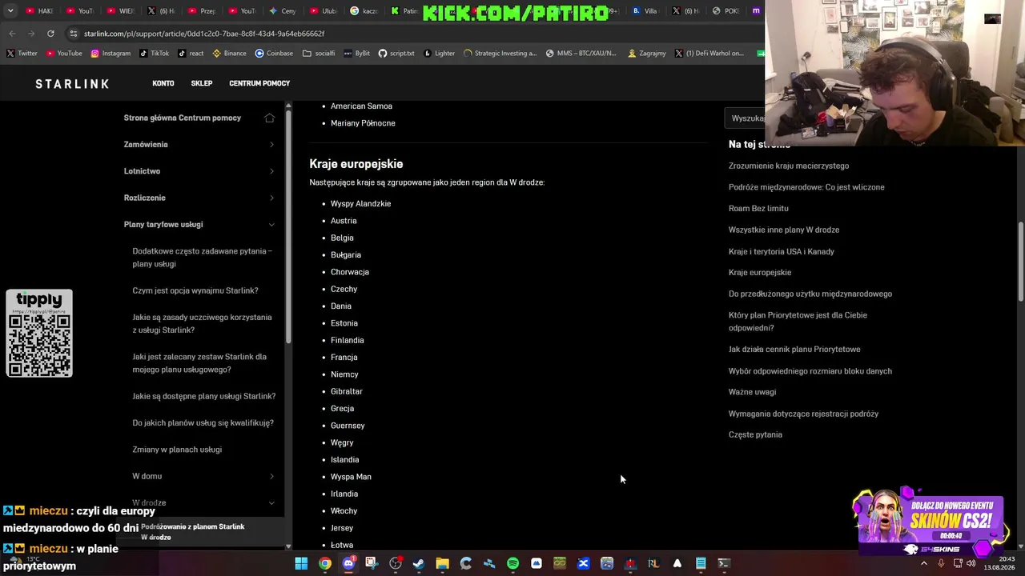Open the Skinów CS2 event banner
Screen dimensions: 1025x576
click(929, 522)
